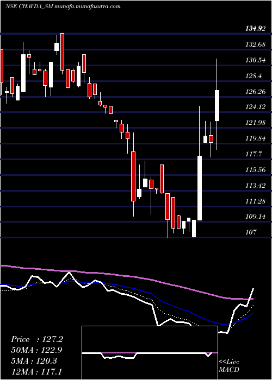Image resolution: width=272 pixels, height=380 pixels.
Task: Click inside the MACD inset panel
Action: click(150, 353)
